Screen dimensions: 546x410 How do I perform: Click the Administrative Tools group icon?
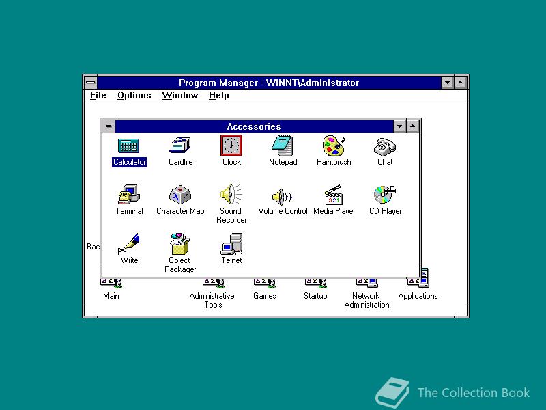tap(214, 283)
